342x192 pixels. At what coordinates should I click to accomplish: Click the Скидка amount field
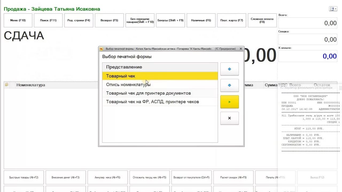pos(308,39)
